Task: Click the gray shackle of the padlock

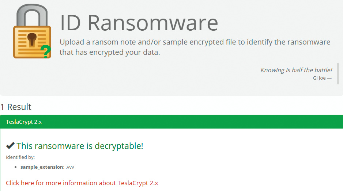Action: click(32, 13)
